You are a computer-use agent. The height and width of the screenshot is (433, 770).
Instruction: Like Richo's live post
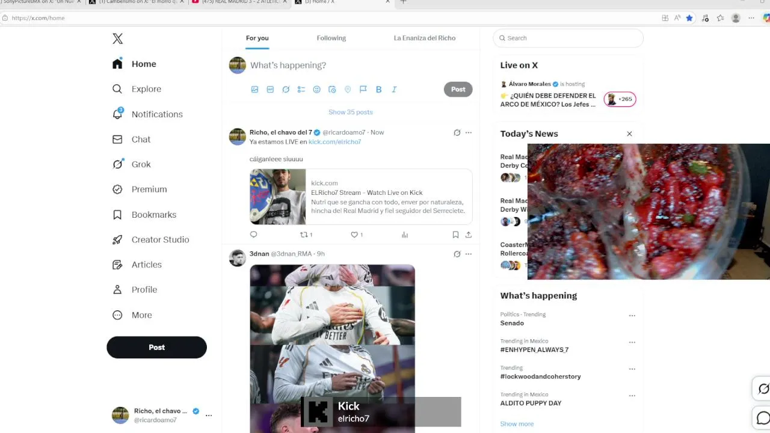[357, 235]
